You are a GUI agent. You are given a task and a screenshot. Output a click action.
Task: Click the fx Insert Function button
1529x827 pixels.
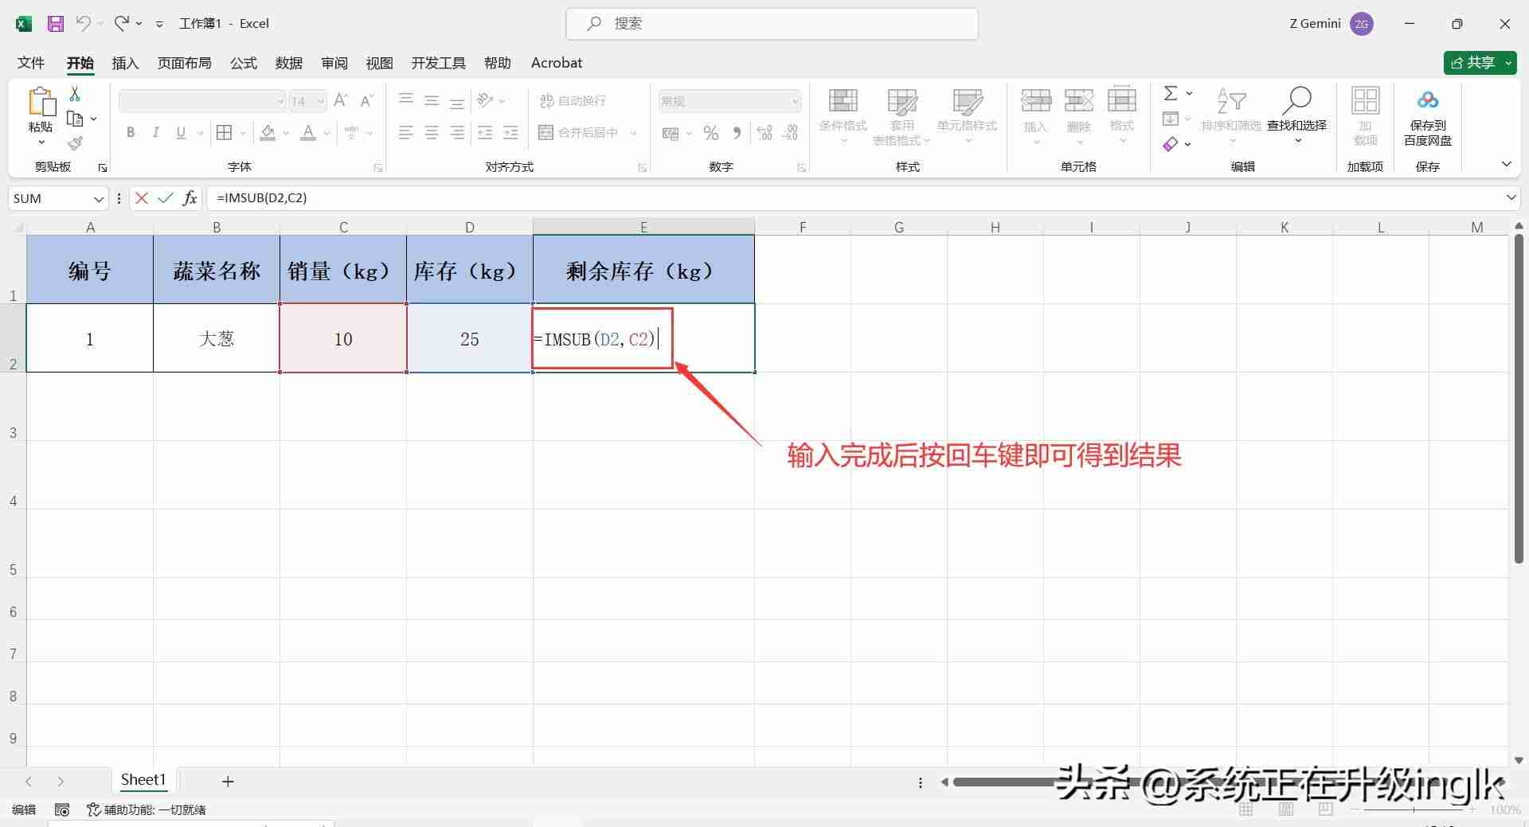pos(190,198)
